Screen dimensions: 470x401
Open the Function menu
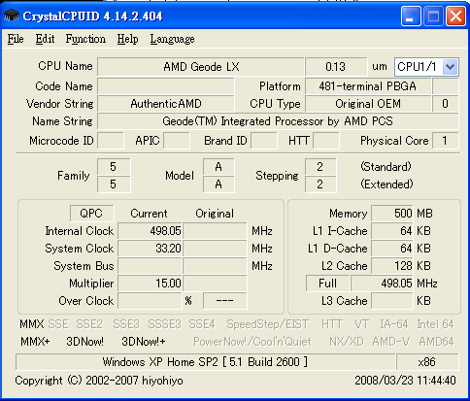pos(85,39)
